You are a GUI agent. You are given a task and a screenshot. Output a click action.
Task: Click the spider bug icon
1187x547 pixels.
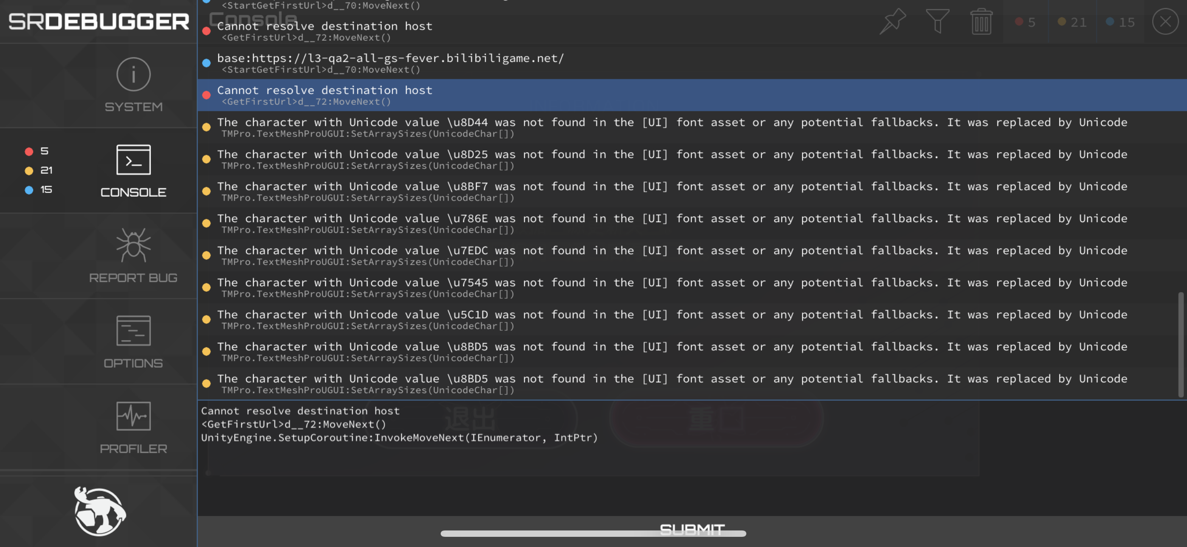[133, 245]
